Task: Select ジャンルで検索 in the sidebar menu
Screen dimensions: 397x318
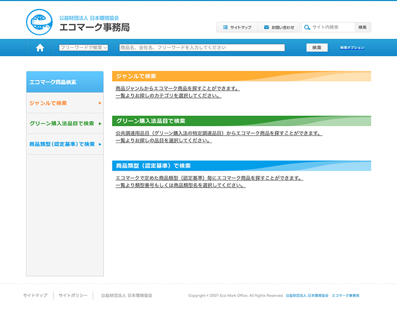Action: pos(48,103)
